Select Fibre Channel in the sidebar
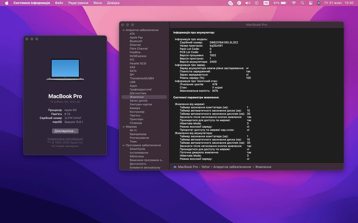 [x=139, y=49]
